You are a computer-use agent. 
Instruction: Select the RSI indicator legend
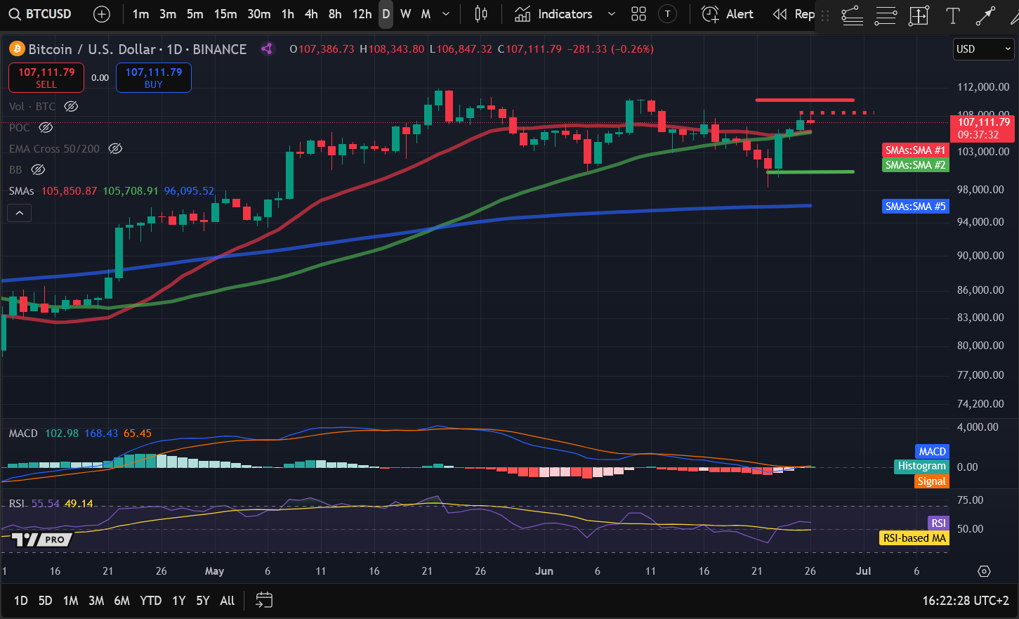click(17, 504)
